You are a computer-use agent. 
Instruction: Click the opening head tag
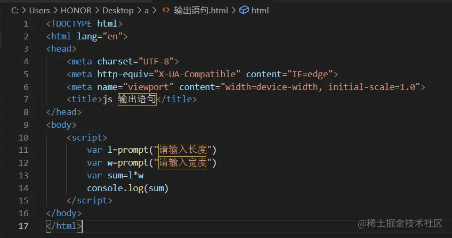[61, 48]
